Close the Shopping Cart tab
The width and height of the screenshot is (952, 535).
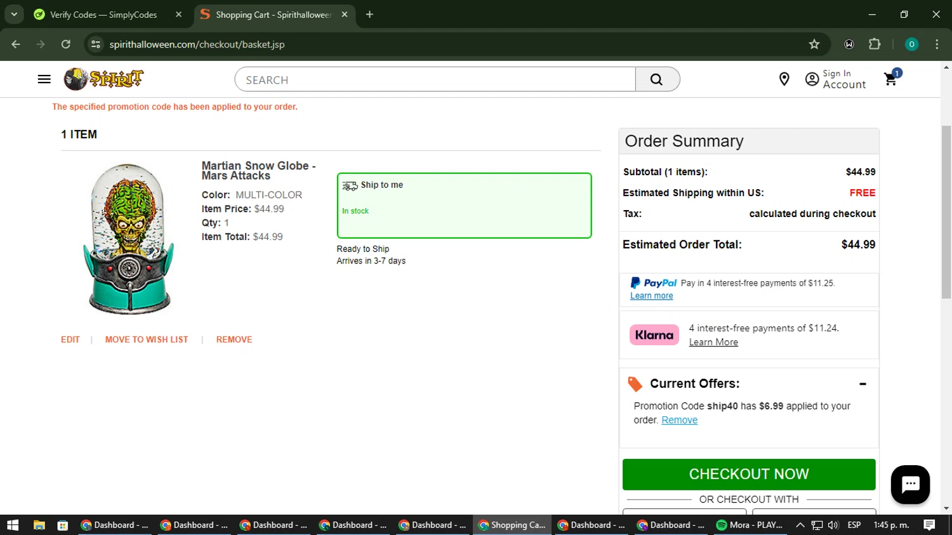click(345, 15)
